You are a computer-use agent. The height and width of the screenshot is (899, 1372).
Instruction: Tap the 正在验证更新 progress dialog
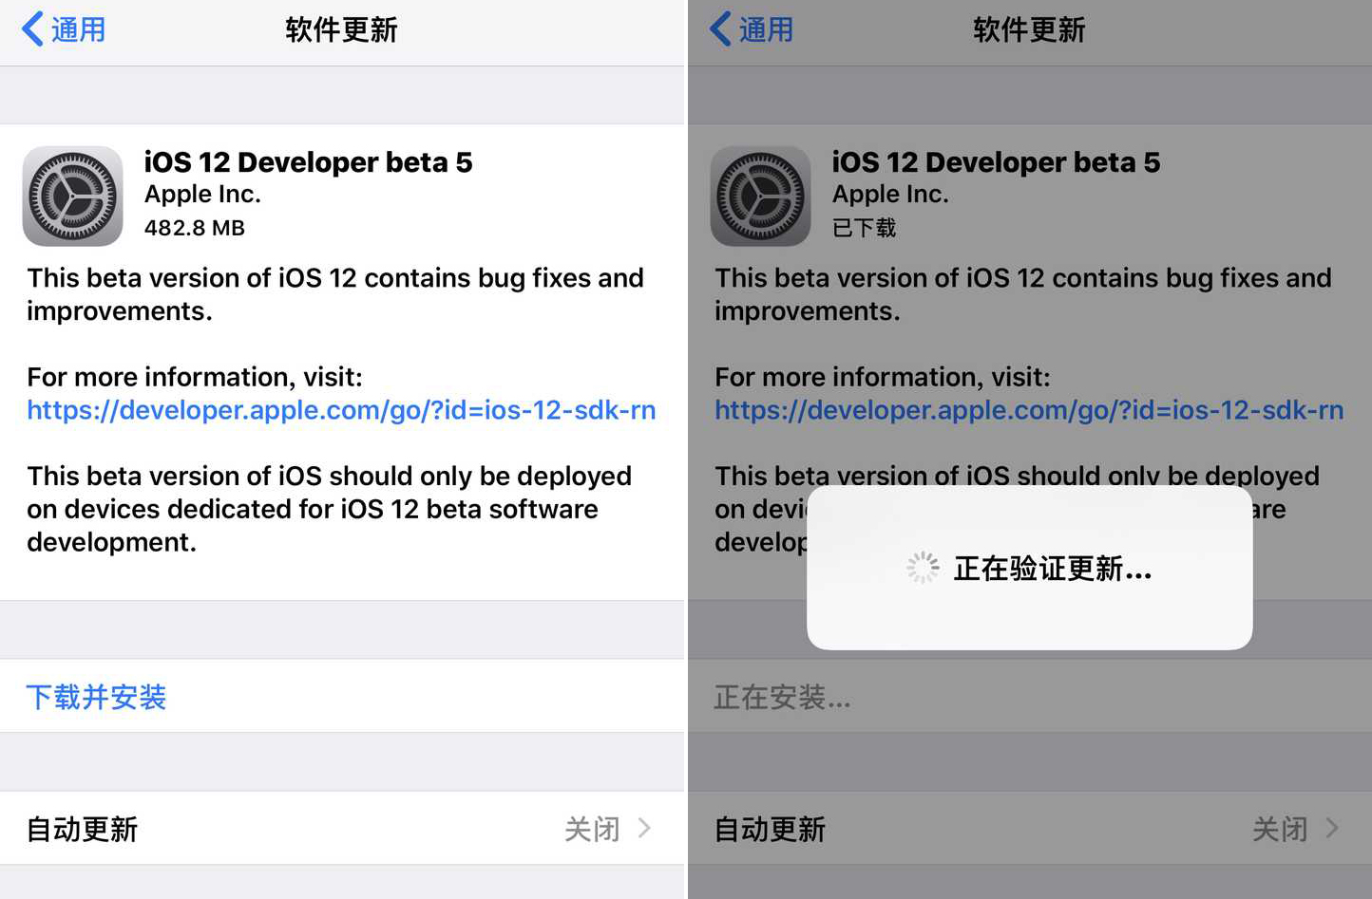click(1029, 568)
